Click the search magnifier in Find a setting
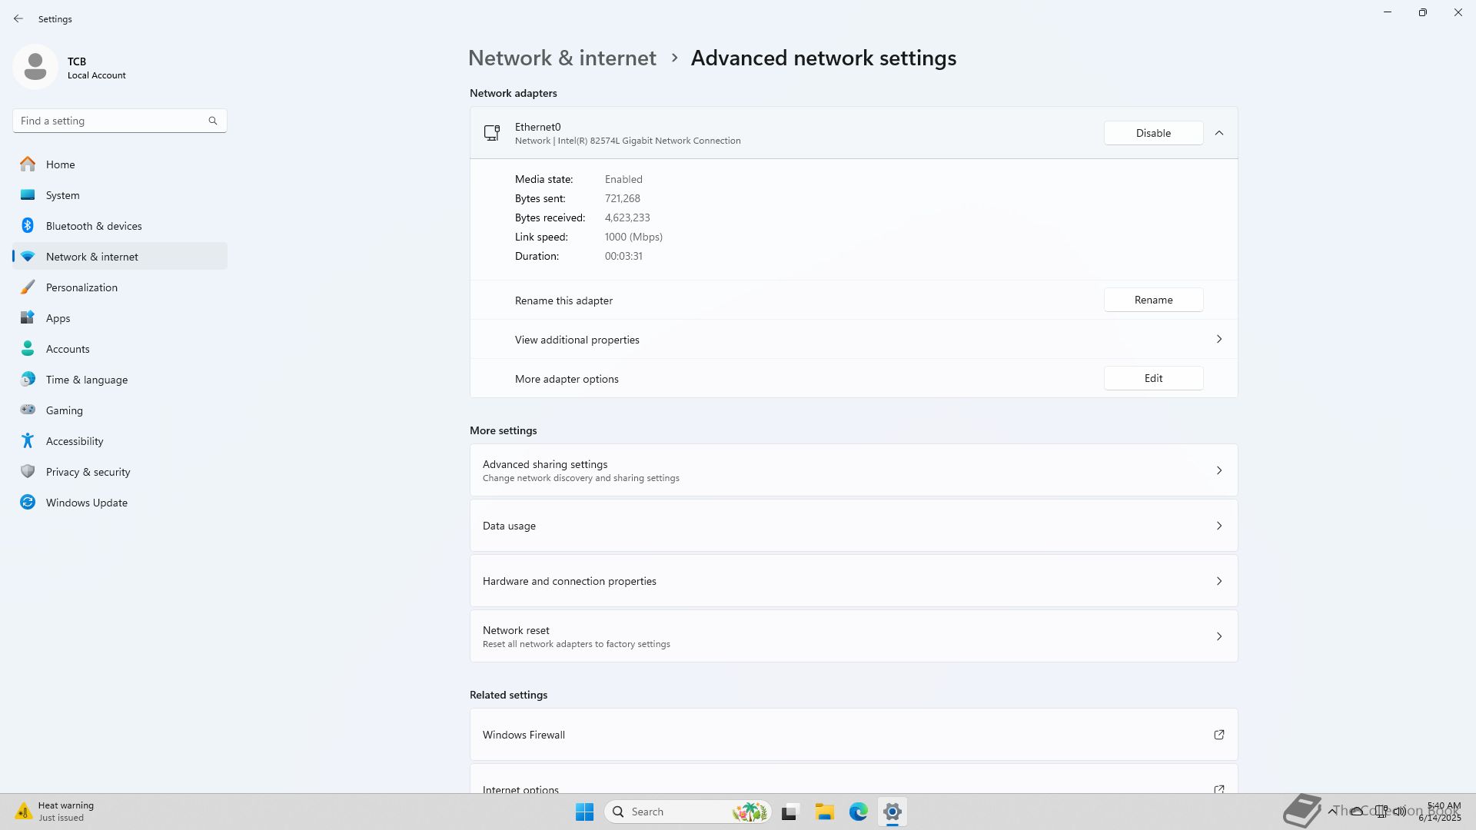The image size is (1476, 830). 213,121
